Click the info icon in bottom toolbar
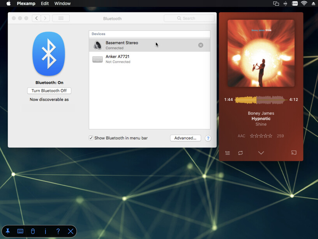Image resolution: width=318 pixels, height=239 pixels. [46, 231]
